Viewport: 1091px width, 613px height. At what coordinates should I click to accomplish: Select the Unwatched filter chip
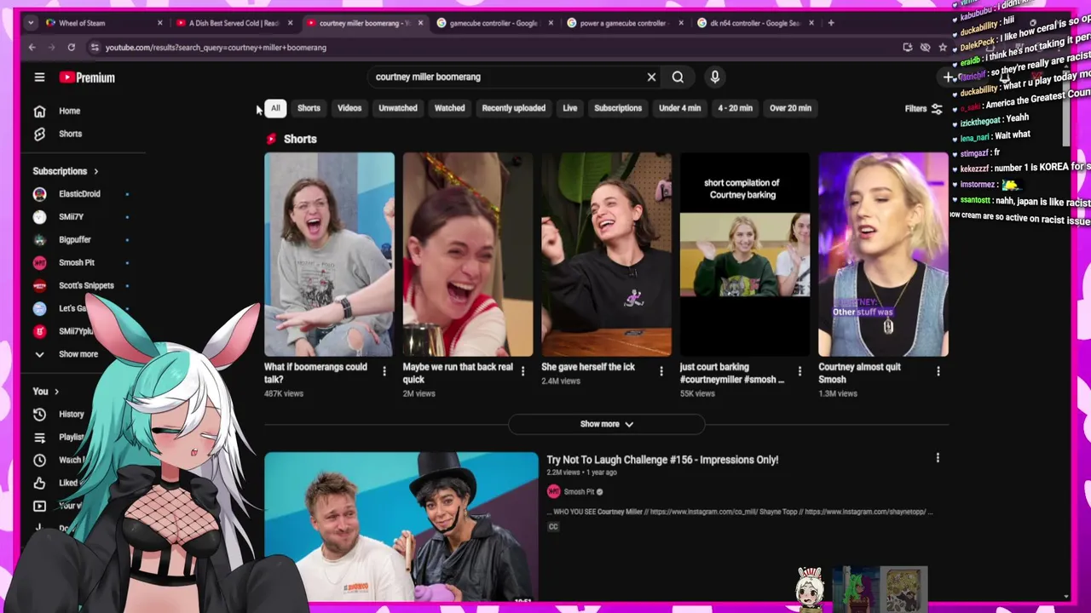coord(398,108)
